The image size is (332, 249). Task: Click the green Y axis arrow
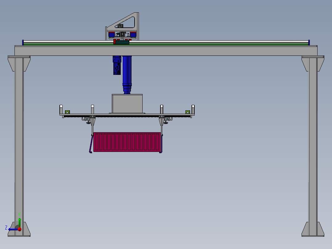tap(19, 222)
